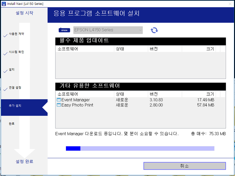Click 버전 column header in 기타 유용한 소프트웨어
The image size is (235, 176).
165,94
